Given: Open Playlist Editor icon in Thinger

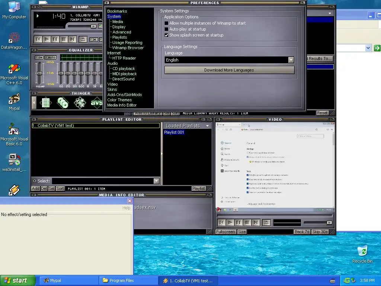Looking at the screenshot, I should 46,103.
